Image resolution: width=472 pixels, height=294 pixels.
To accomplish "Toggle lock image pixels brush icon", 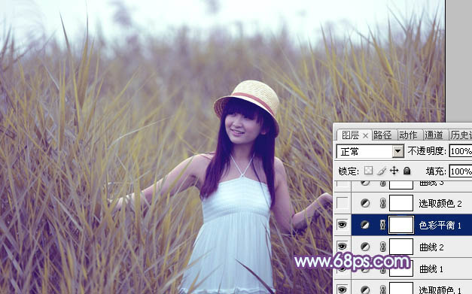I will click(x=382, y=171).
